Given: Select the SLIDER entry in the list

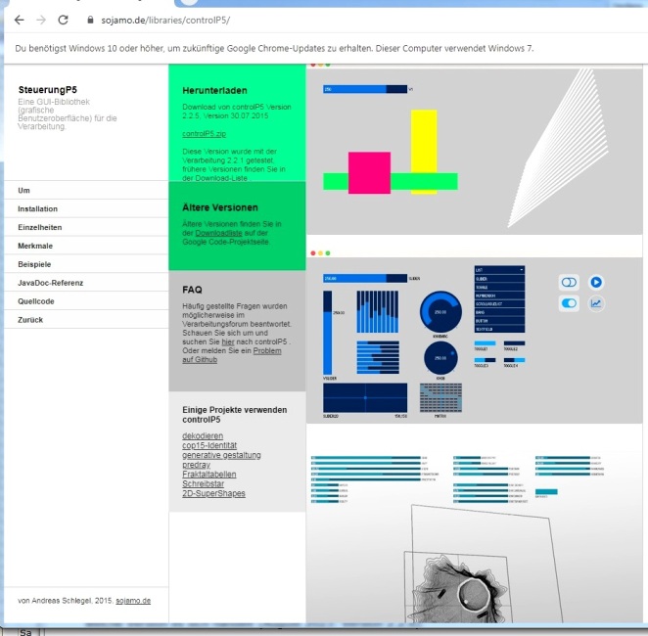Looking at the screenshot, I should 499,277.
